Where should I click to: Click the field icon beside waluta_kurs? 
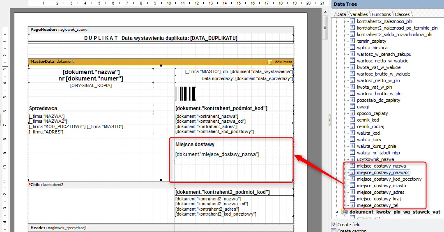coord(352,140)
